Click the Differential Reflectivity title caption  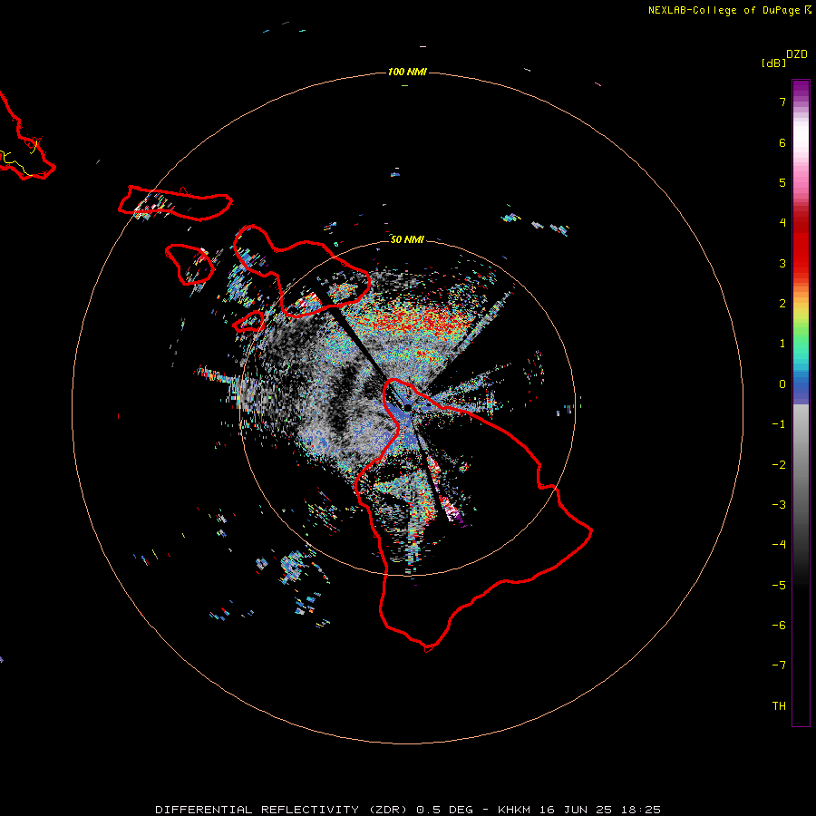[x=408, y=810]
